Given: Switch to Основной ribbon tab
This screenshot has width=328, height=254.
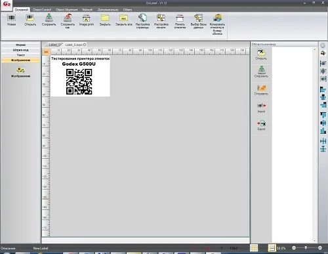Looking at the screenshot, I should [22, 10].
